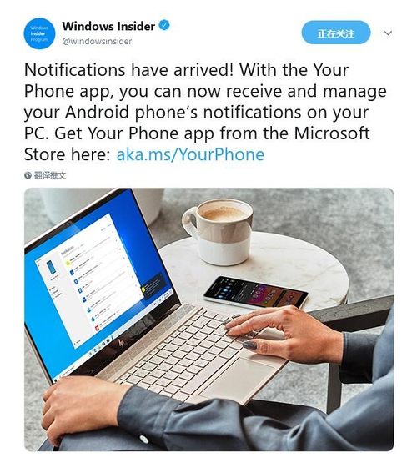This screenshot has height=458, width=417.
Task: Click the smartphone lying on the table
Action: (255, 293)
